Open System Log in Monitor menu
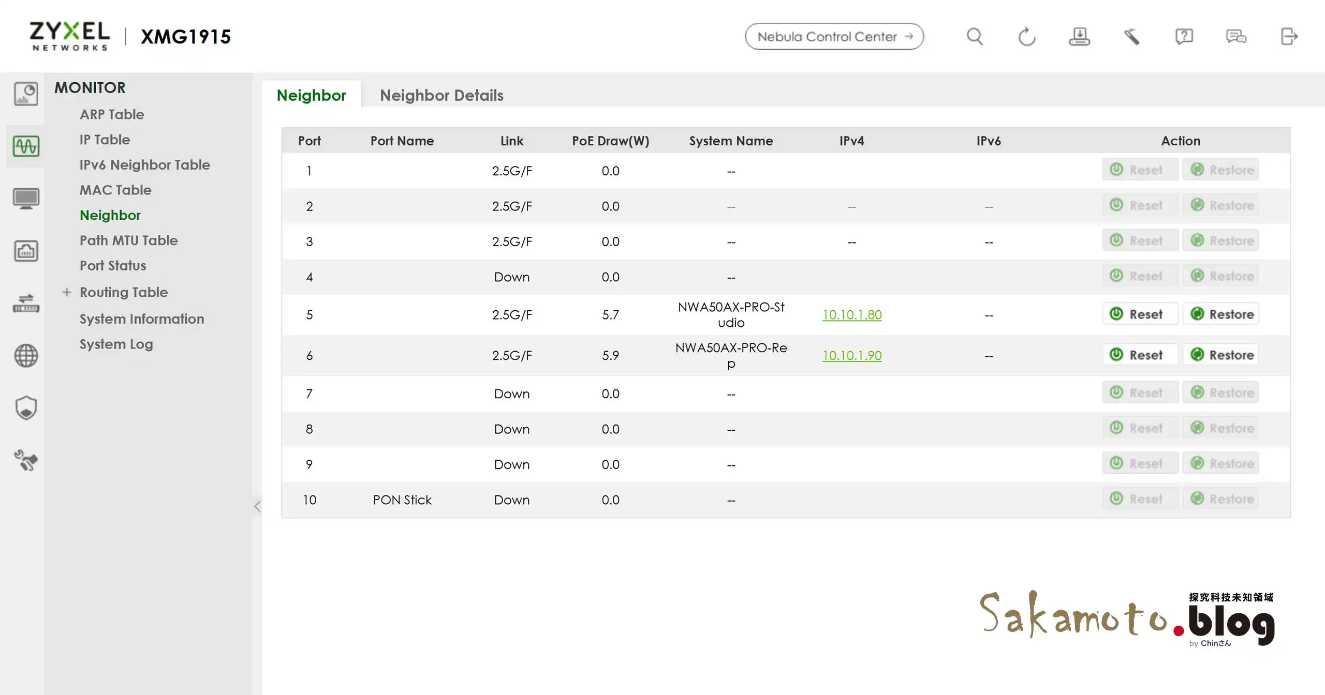 [x=116, y=344]
